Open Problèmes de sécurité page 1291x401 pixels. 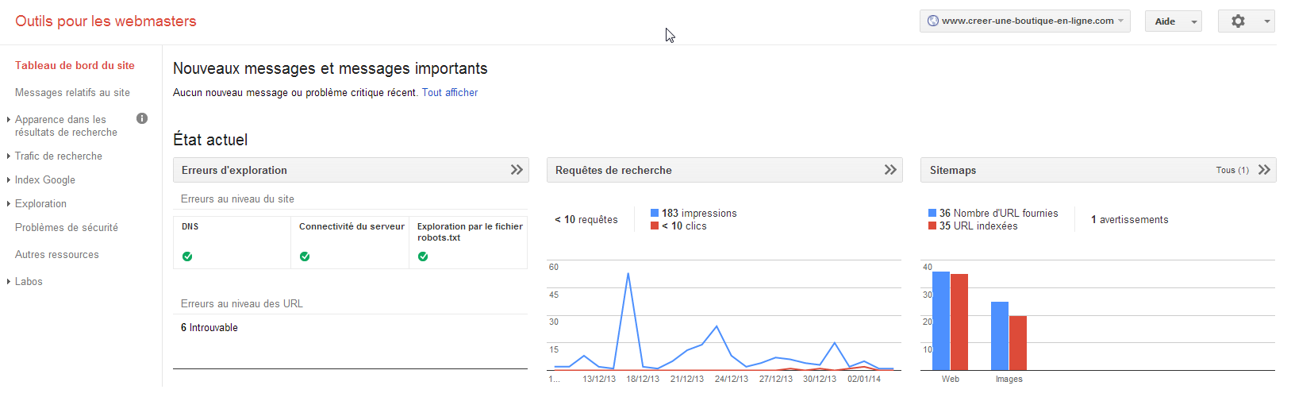point(67,228)
